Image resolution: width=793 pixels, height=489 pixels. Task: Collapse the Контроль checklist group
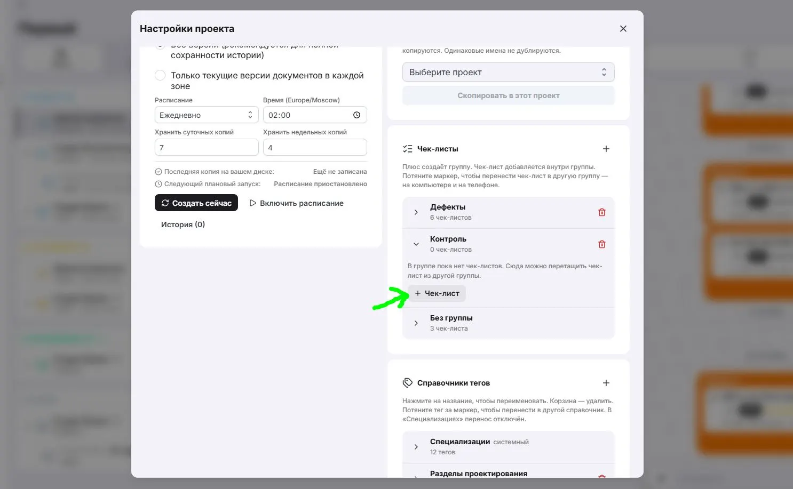416,244
